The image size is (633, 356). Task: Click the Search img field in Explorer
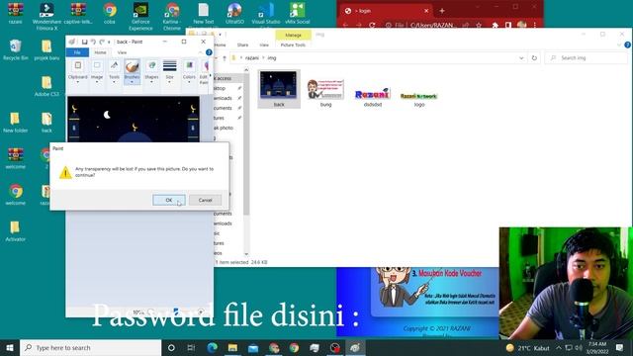coord(586,58)
